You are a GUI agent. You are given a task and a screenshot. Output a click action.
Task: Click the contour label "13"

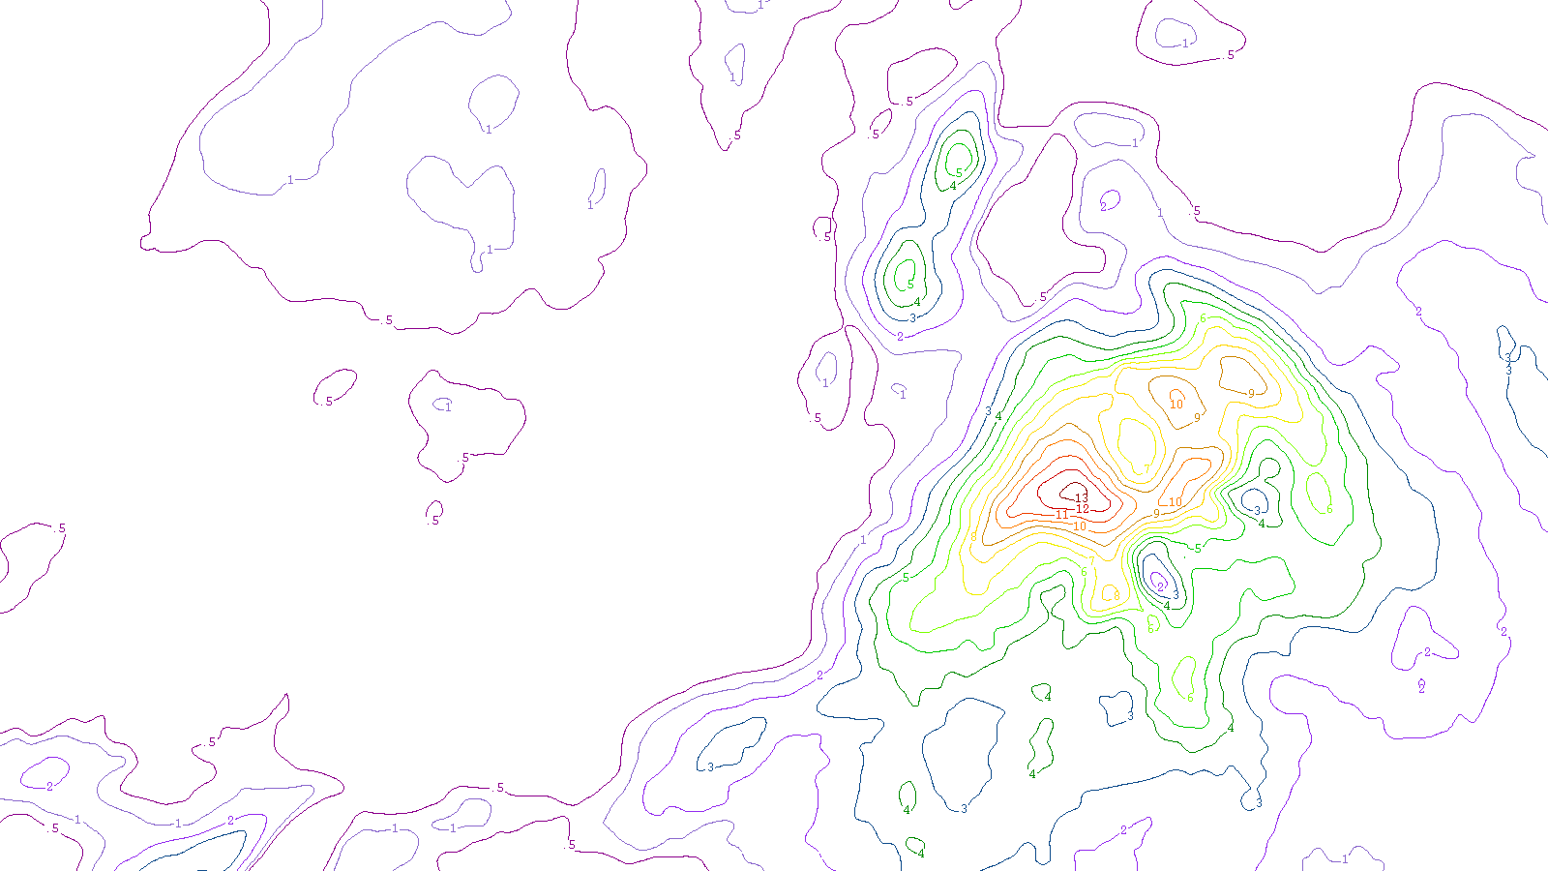1082,498
